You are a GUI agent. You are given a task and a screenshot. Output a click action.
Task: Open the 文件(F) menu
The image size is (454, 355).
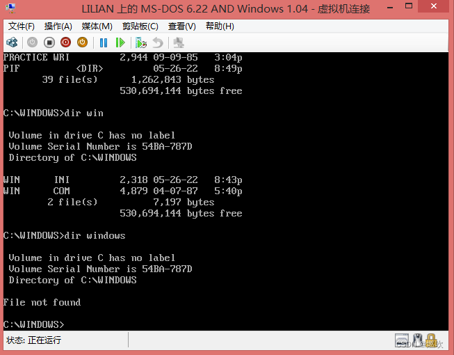pos(21,26)
